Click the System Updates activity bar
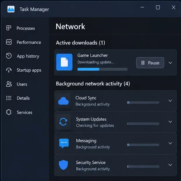 [143, 124]
